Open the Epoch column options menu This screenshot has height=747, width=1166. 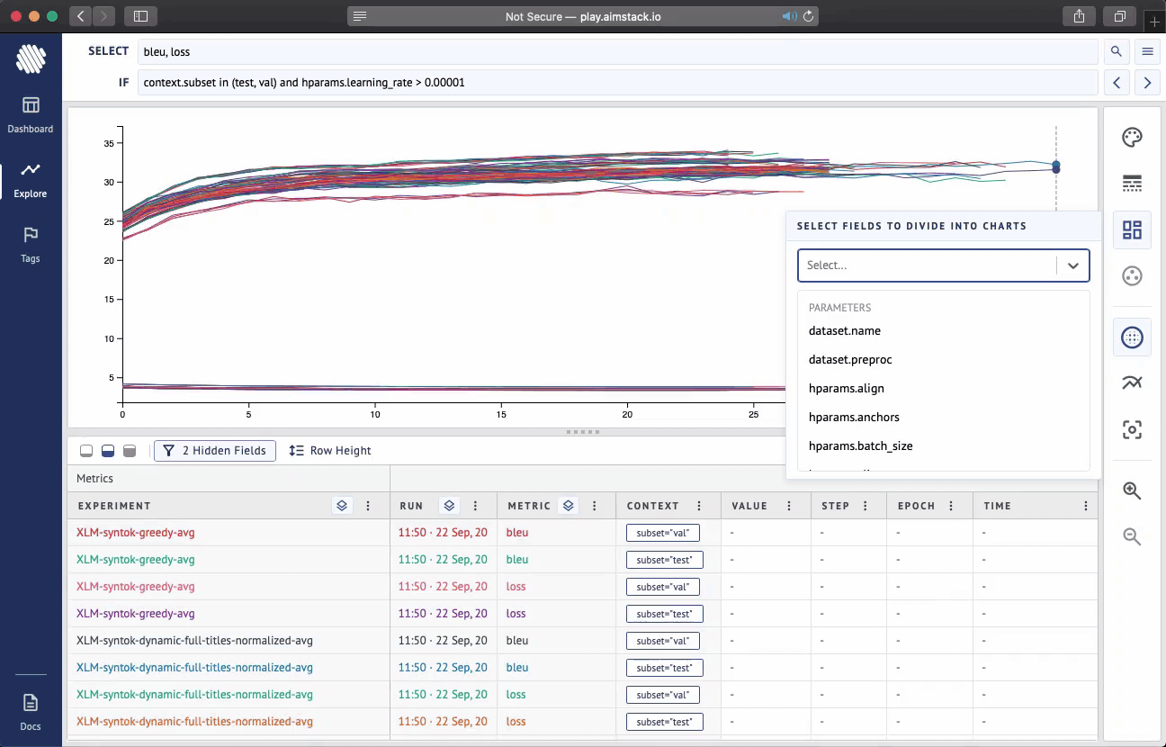point(951,506)
